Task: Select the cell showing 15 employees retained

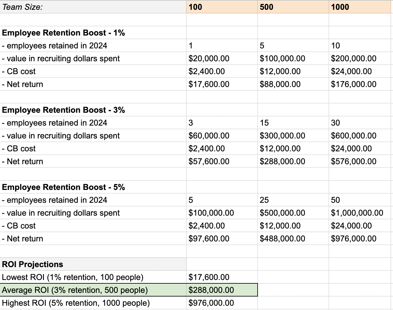Action: 293,123
